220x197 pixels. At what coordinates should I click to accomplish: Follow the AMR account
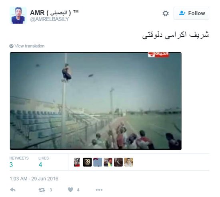191,13
